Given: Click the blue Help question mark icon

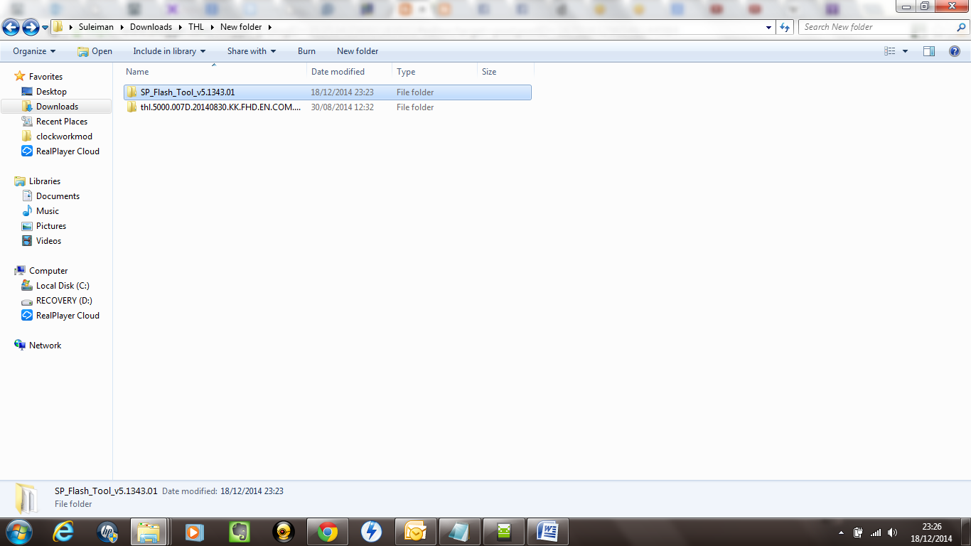Looking at the screenshot, I should click(955, 51).
